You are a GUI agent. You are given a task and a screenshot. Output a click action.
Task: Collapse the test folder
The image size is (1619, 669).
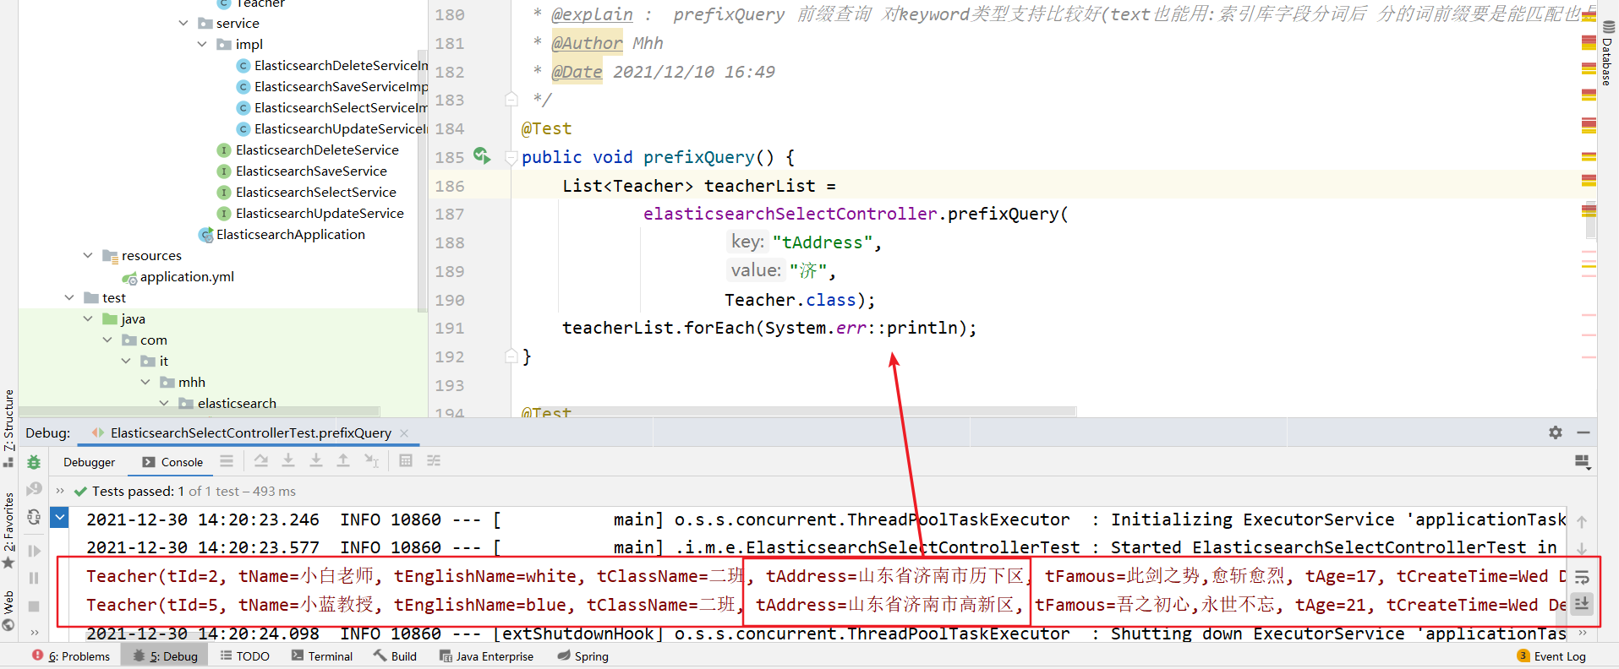(x=69, y=297)
